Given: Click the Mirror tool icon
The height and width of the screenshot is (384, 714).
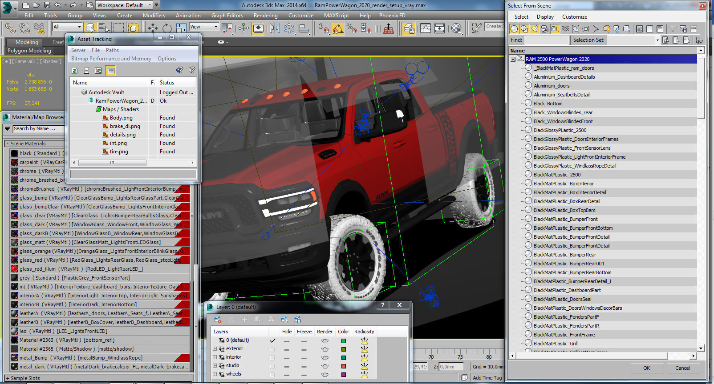Looking at the screenshot, I should point(275,28).
